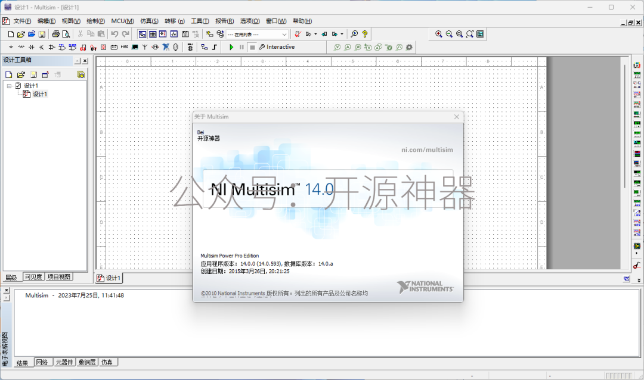Click the Spreadsheet view grid icon

tap(153, 34)
